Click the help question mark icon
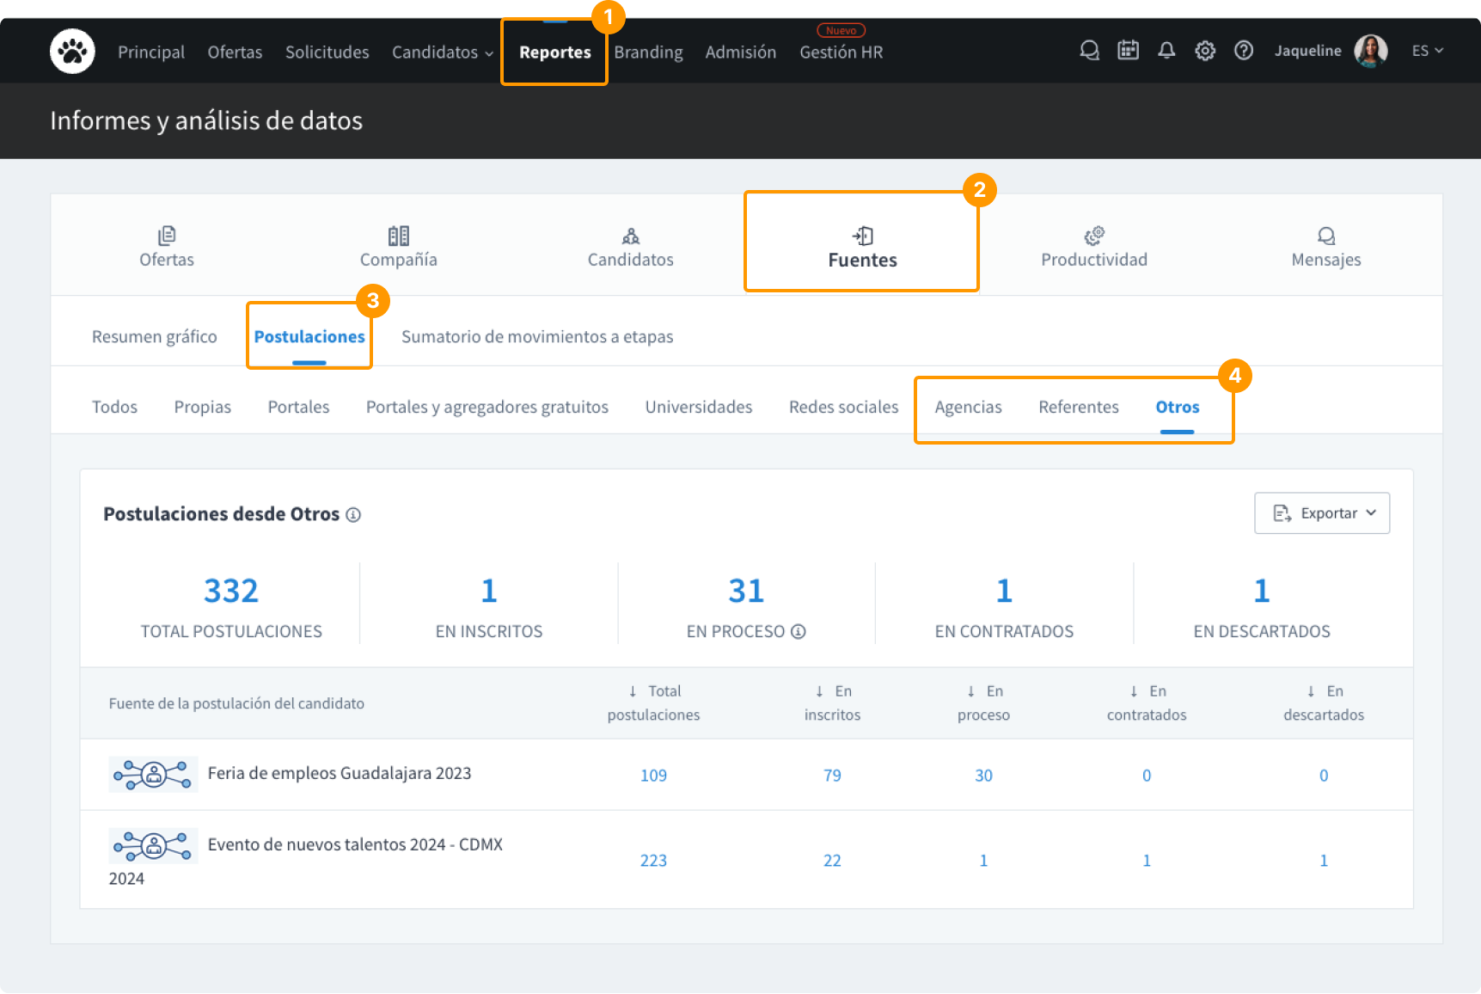 1243,51
